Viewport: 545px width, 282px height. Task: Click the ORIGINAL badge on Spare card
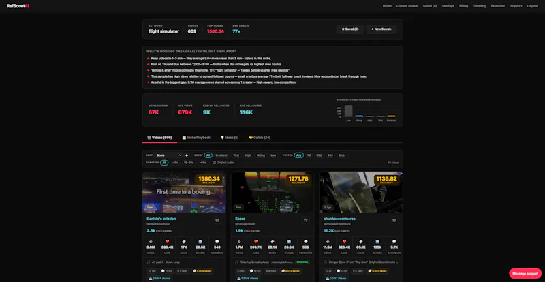click(302, 262)
